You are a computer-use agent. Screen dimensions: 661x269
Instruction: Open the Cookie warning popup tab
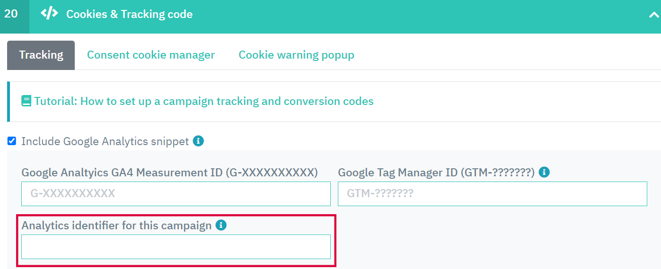point(296,55)
